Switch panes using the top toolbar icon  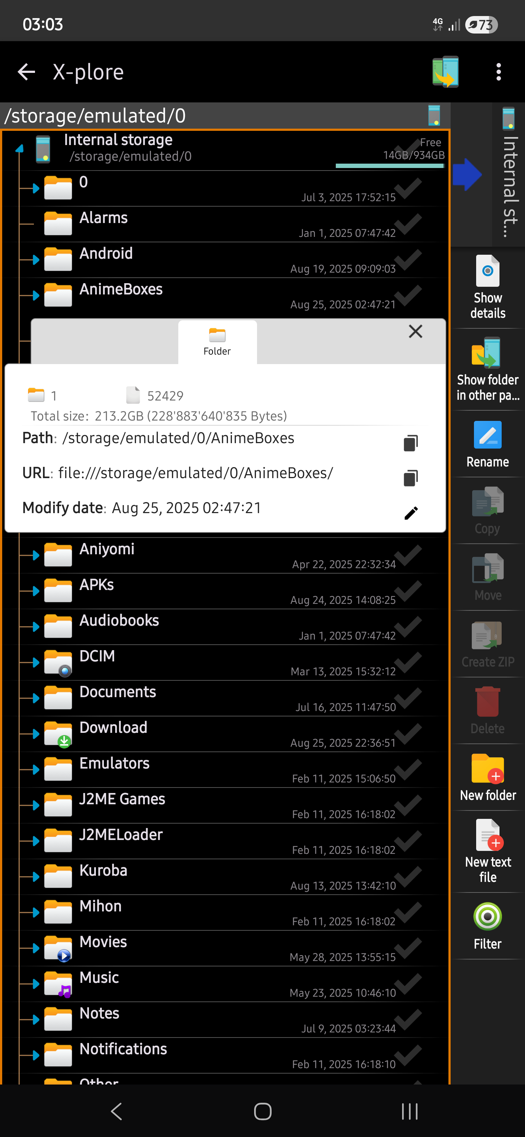[x=445, y=72]
